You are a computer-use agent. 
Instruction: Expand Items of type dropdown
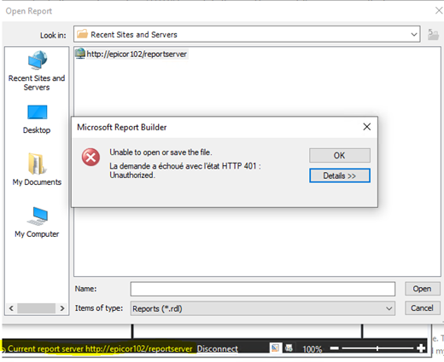388,308
